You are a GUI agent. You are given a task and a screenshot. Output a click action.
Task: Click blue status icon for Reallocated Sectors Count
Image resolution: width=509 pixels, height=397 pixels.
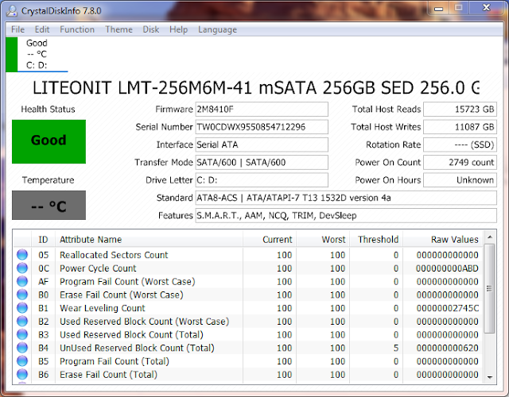tap(22, 255)
